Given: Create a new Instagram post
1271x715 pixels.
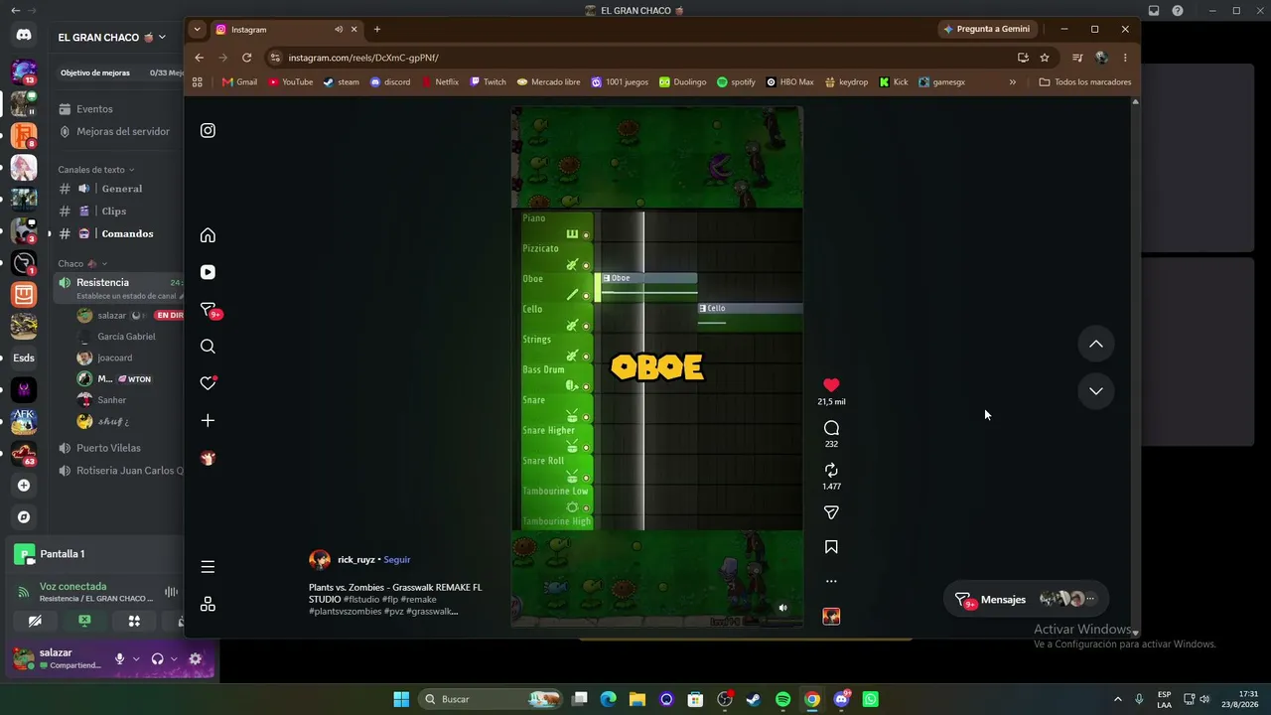Looking at the screenshot, I should tap(208, 421).
